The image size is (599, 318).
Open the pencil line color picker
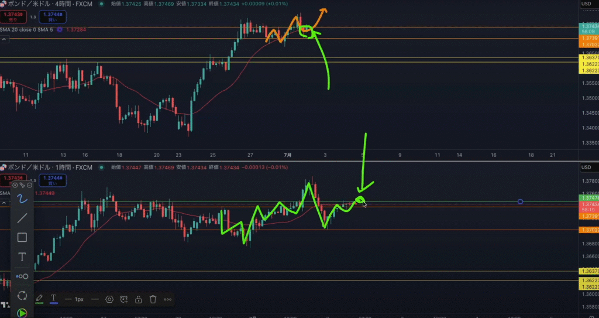39,299
